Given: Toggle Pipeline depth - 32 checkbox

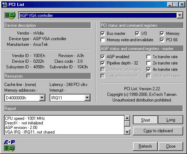Looking at the screenshot, I should (103, 63).
